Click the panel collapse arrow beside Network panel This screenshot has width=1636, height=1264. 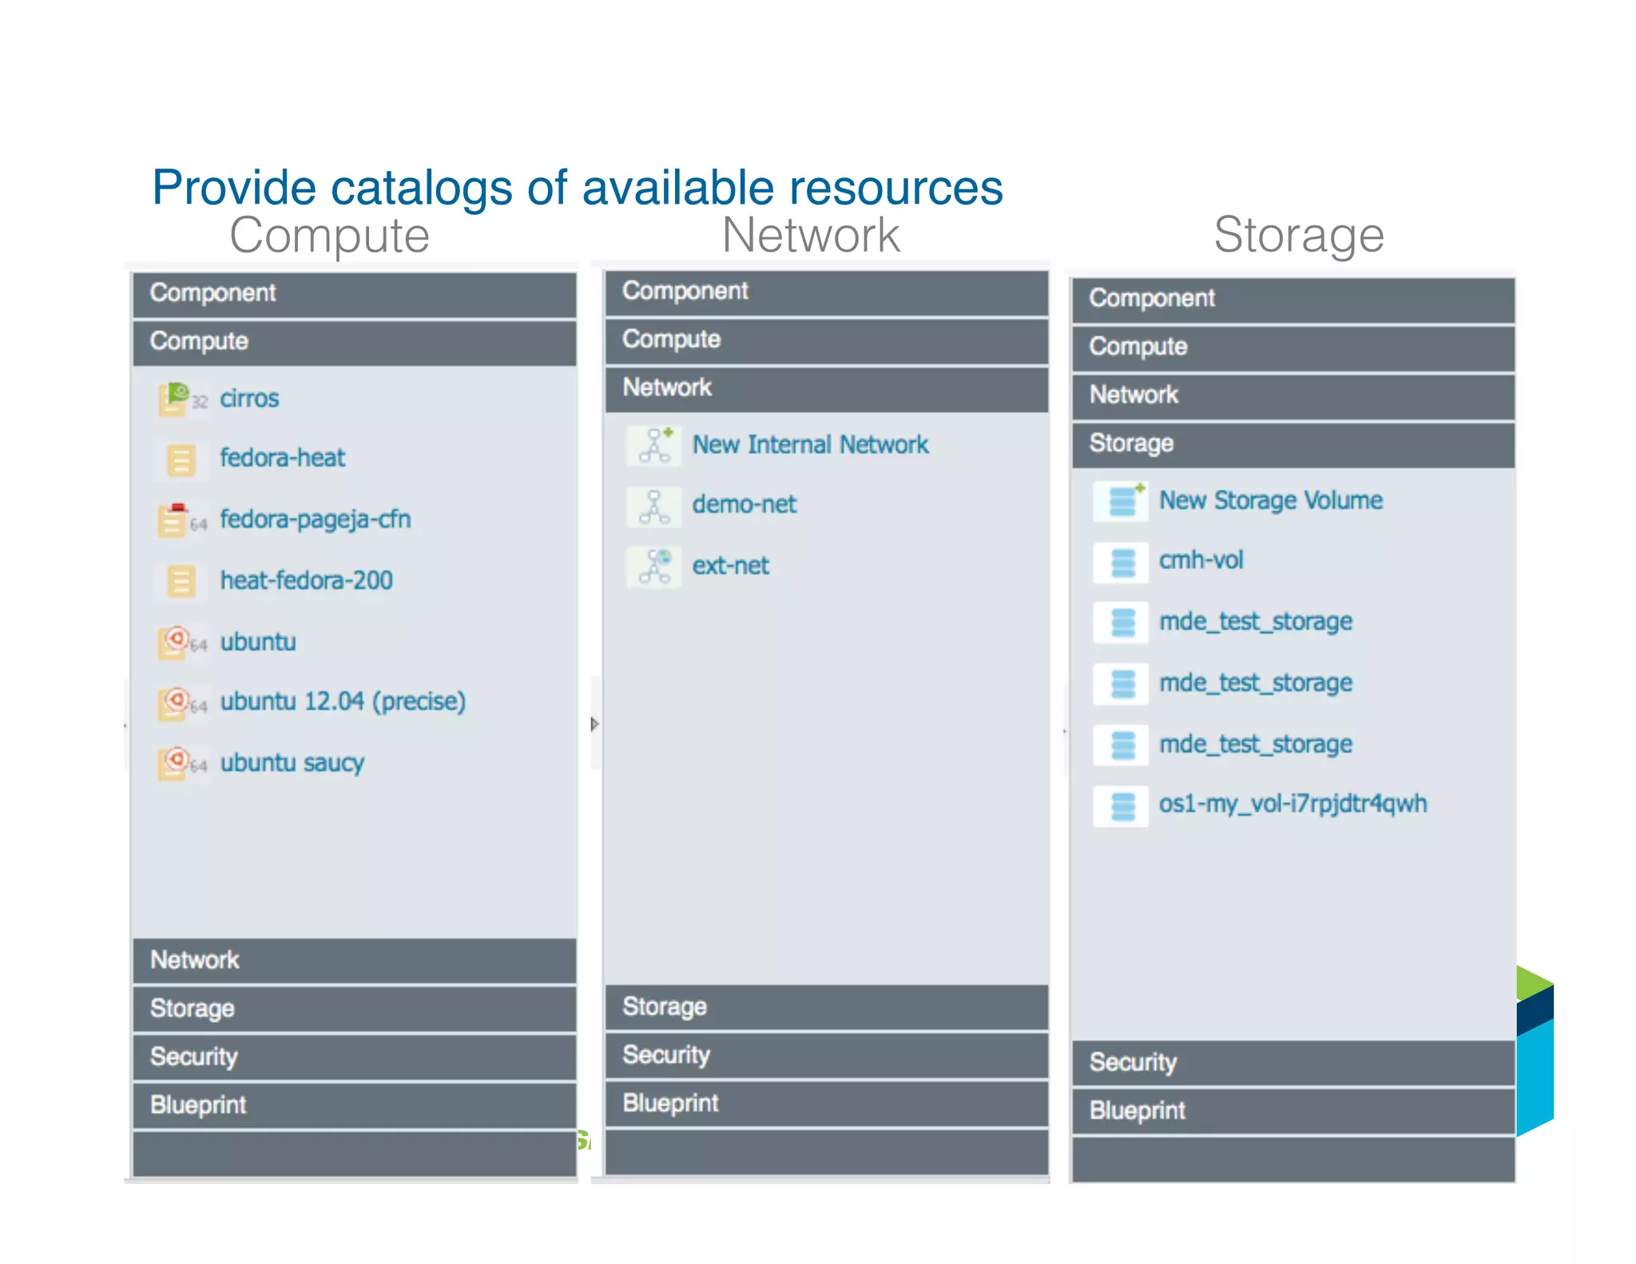click(x=594, y=724)
